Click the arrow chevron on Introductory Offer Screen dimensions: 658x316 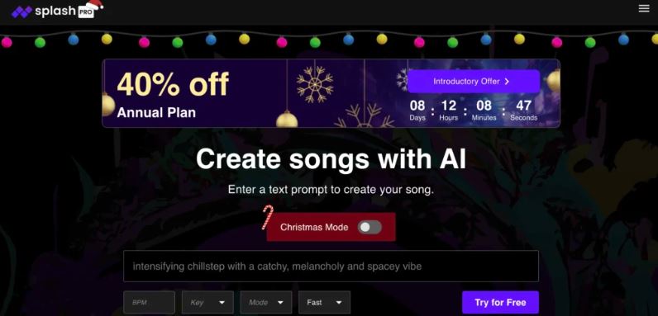507,82
